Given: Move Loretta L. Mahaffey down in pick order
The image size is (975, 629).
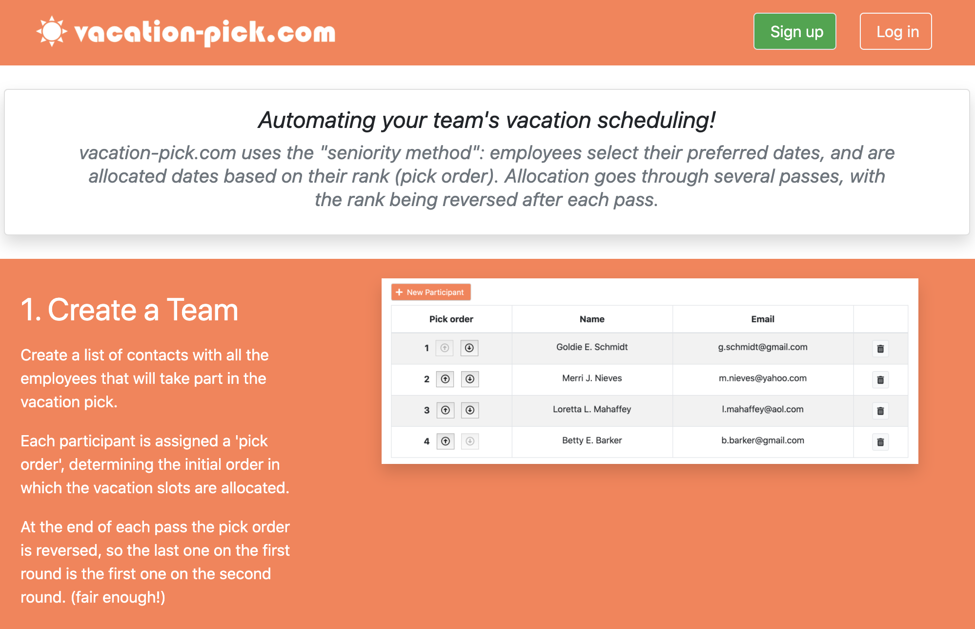Looking at the screenshot, I should (x=470, y=410).
